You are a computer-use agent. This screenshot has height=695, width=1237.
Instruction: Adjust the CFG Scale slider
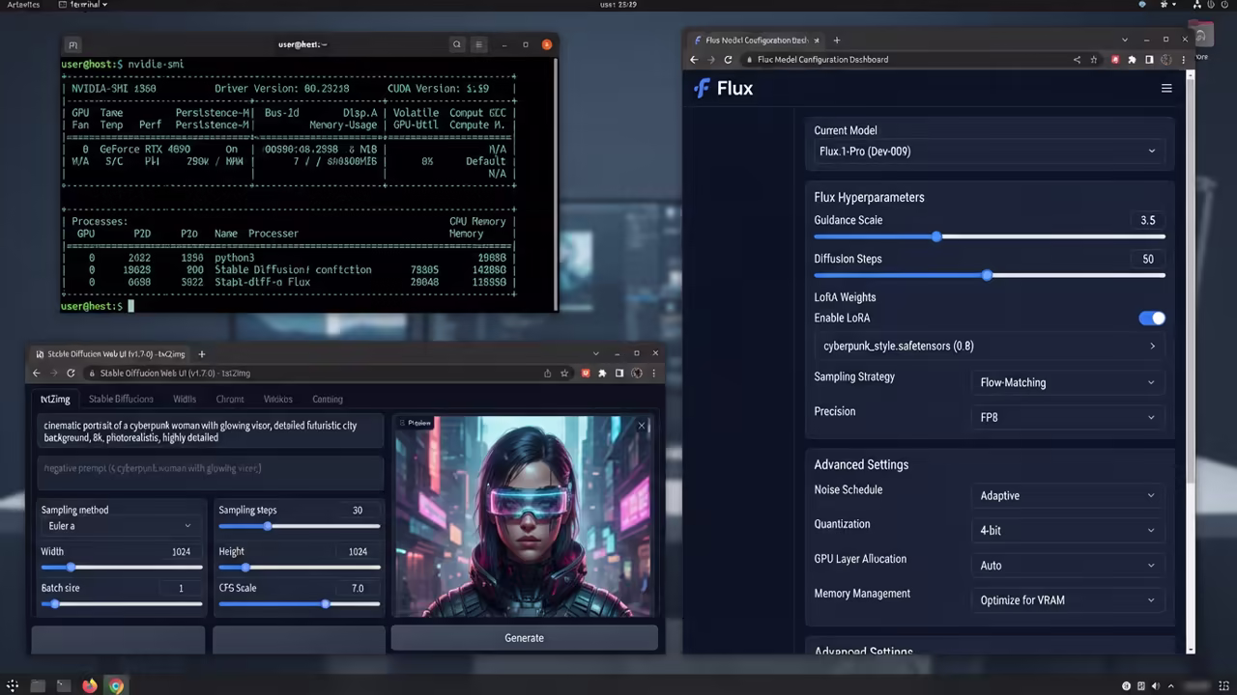pos(299,603)
